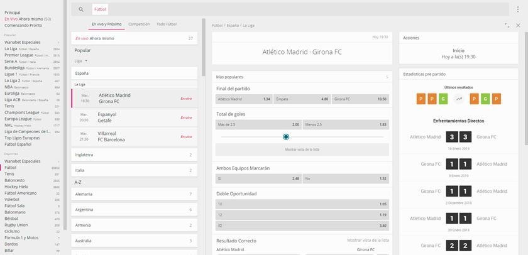Open the Liga dropdown under Popular

81,61
